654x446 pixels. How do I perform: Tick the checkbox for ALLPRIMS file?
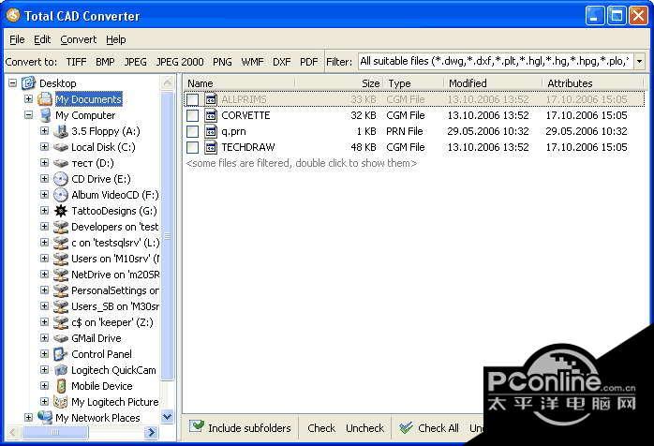(192, 99)
